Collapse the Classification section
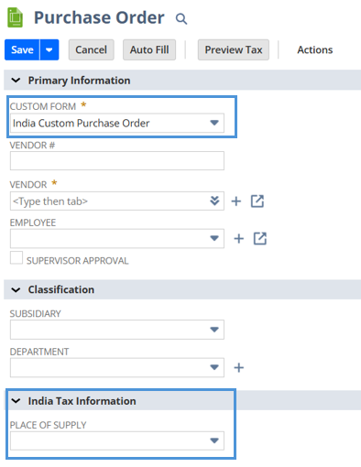Viewport: 361px width, 467px height. (16, 289)
